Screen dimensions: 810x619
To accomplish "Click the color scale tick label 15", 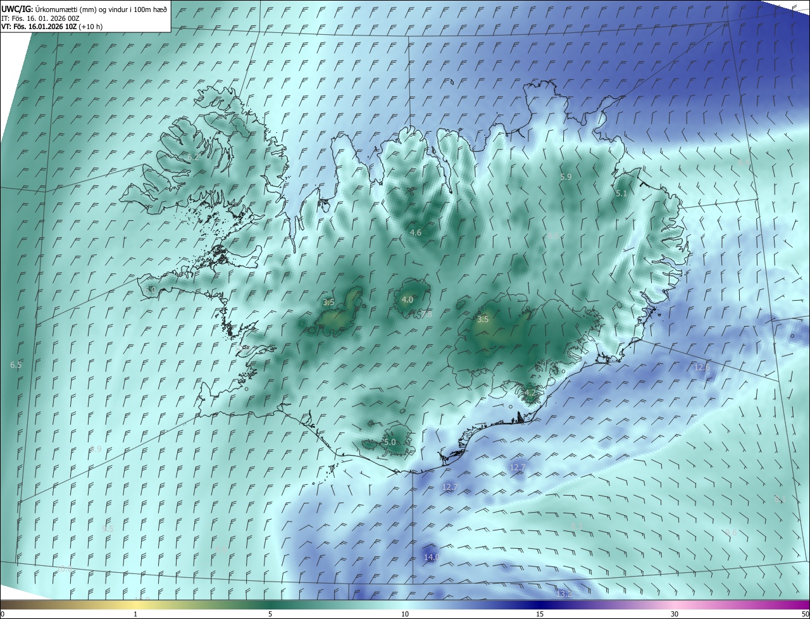I will pyautogui.click(x=540, y=614).
